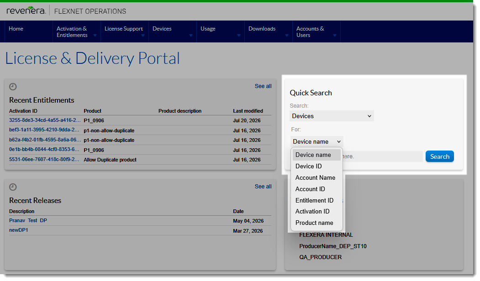Click See all for Recent Entitlements
480x281 pixels.
tap(263, 86)
